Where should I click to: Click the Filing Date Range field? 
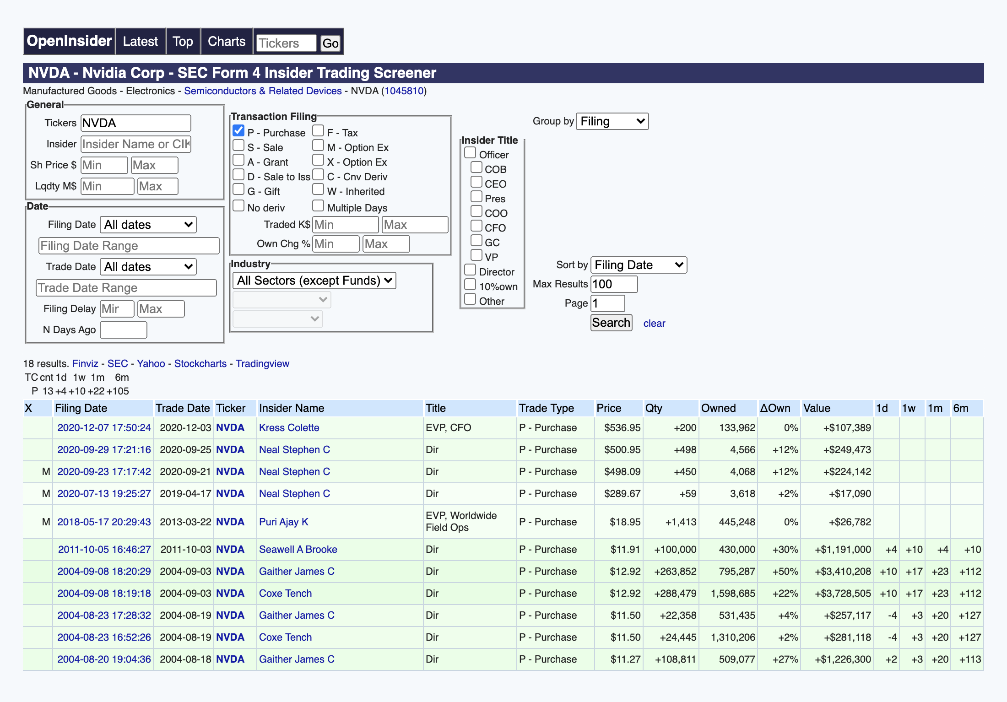coord(129,246)
